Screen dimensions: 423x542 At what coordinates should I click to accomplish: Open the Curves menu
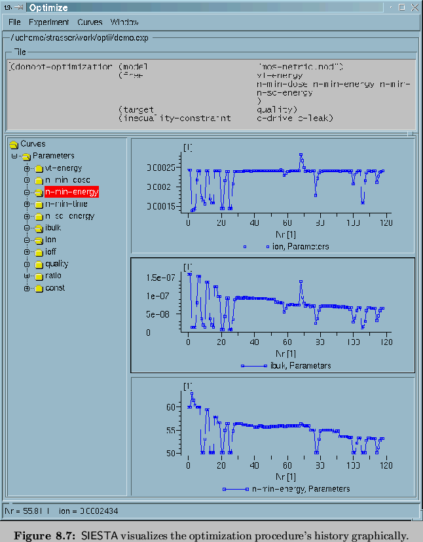[x=90, y=22]
